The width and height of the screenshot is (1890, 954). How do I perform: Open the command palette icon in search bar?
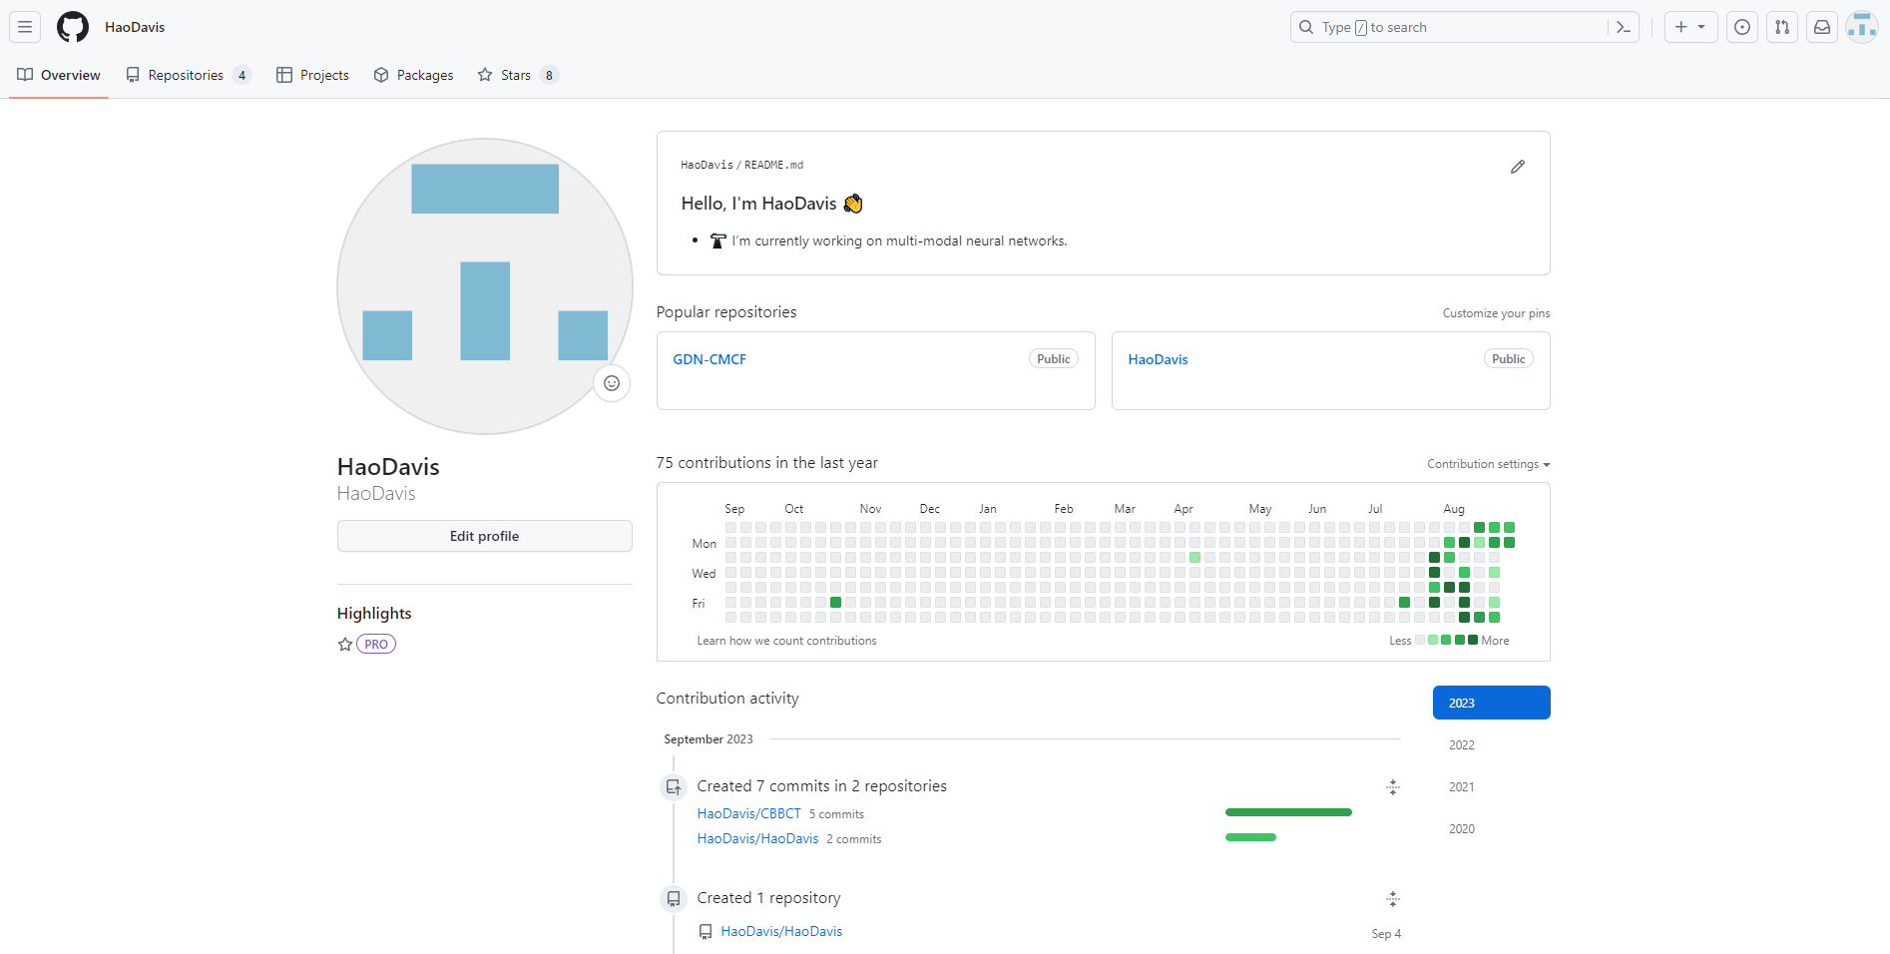click(1624, 27)
